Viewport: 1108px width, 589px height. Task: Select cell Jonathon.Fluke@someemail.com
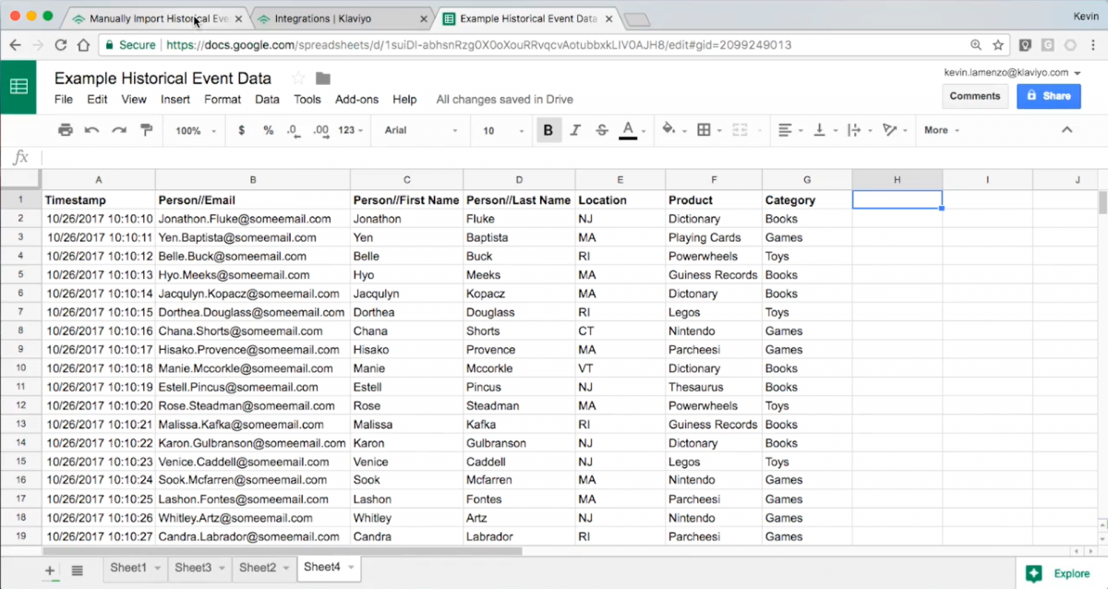tap(253, 219)
